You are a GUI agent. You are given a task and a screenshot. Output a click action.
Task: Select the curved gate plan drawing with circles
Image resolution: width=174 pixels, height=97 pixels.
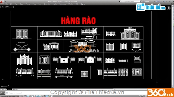point(22,47)
